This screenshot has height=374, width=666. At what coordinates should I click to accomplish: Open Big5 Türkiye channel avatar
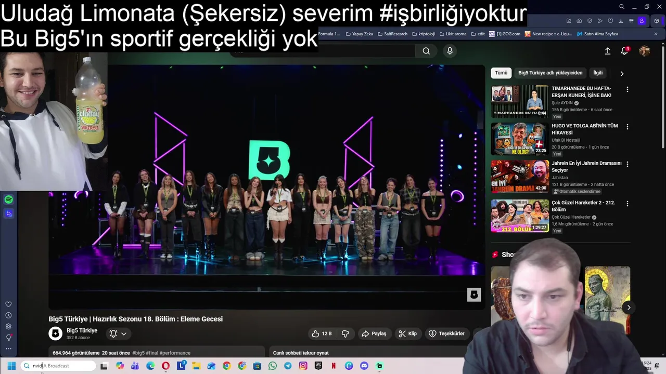click(x=56, y=333)
